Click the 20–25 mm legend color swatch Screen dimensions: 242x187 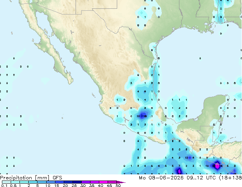[x=68, y=182]
